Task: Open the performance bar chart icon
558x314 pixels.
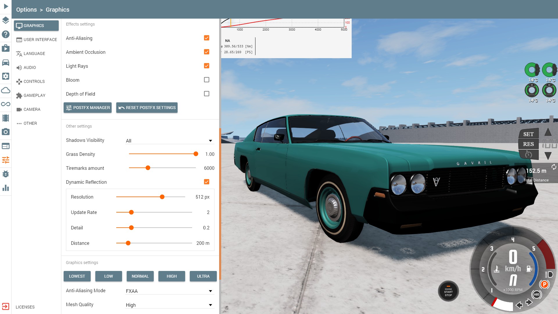Action: pos(6,188)
